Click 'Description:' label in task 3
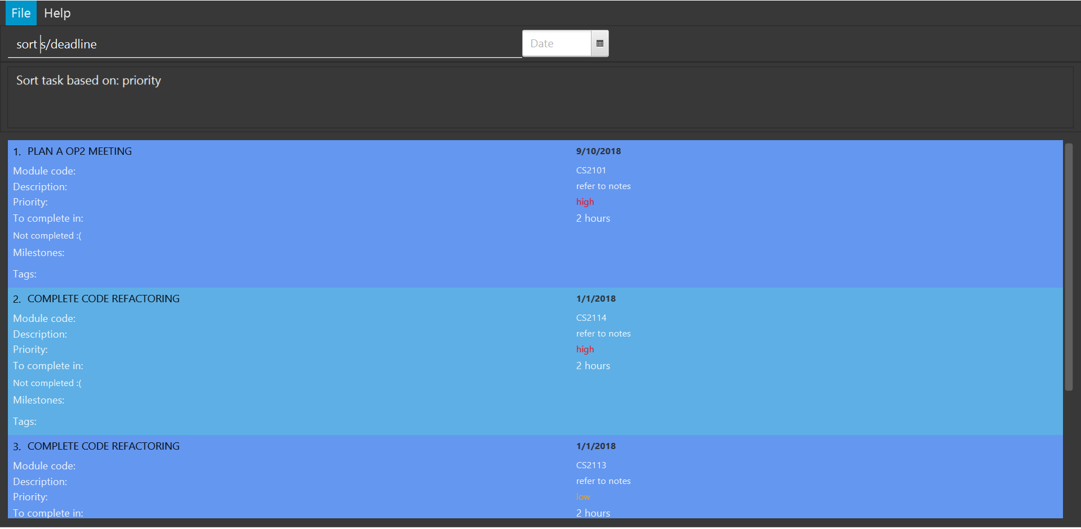1081x529 pixels. click(40, 482)
